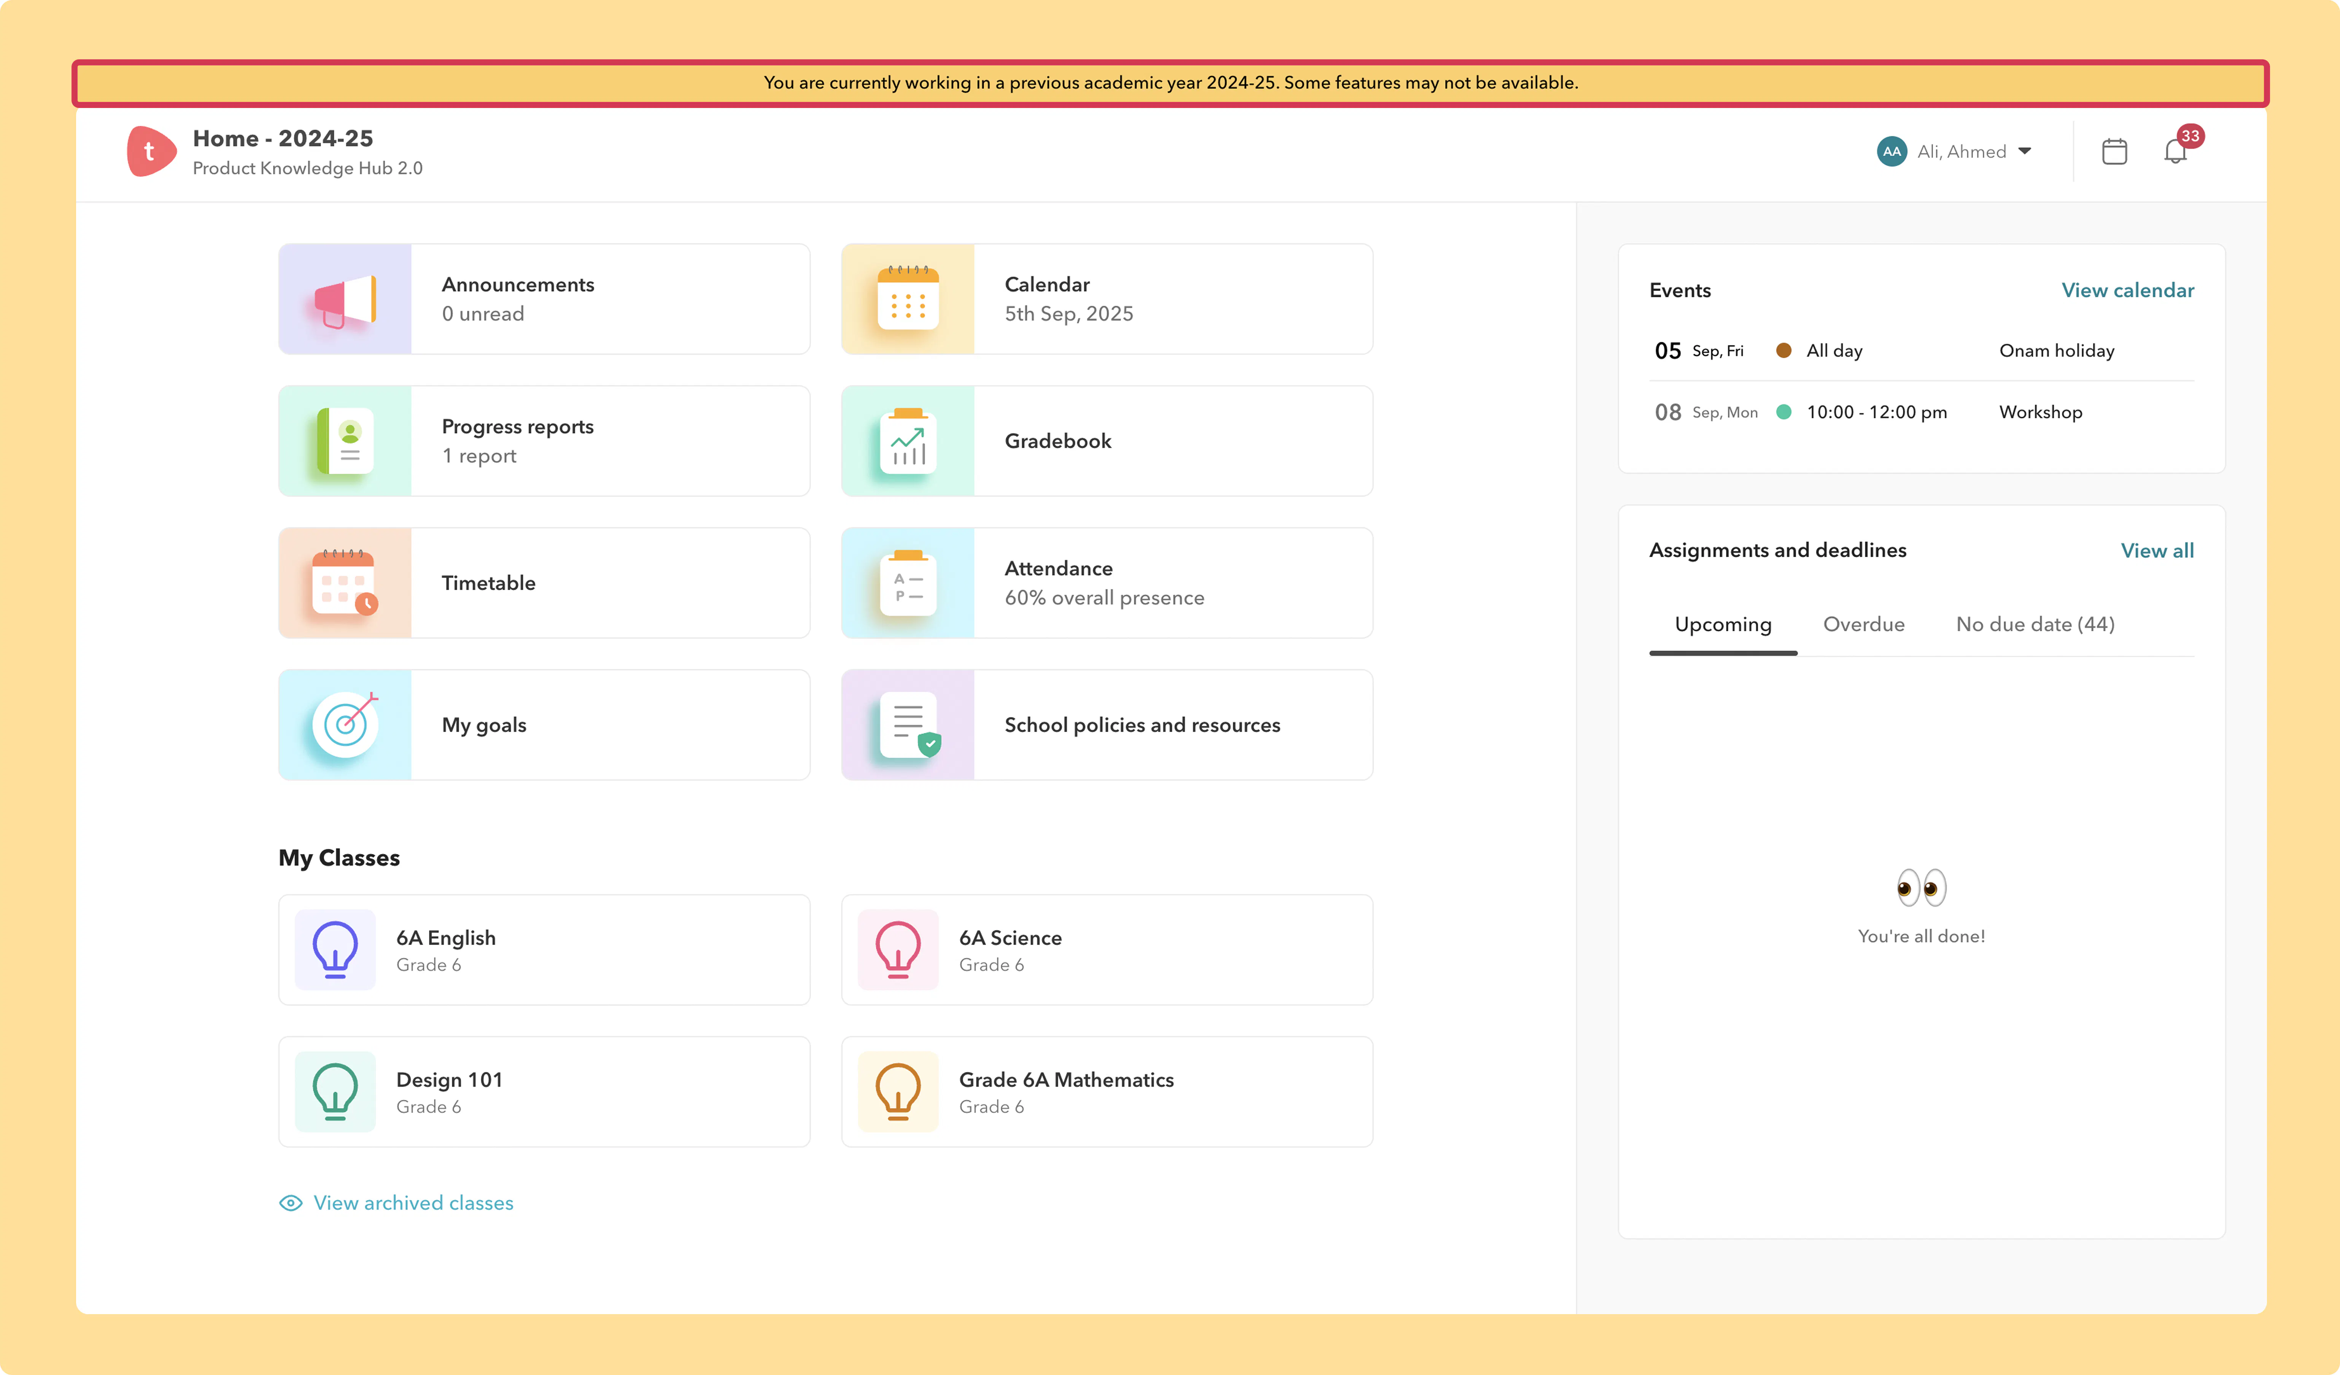Click the My Classes heading
Screen dimensions: 2340x1375
[339, 858]
